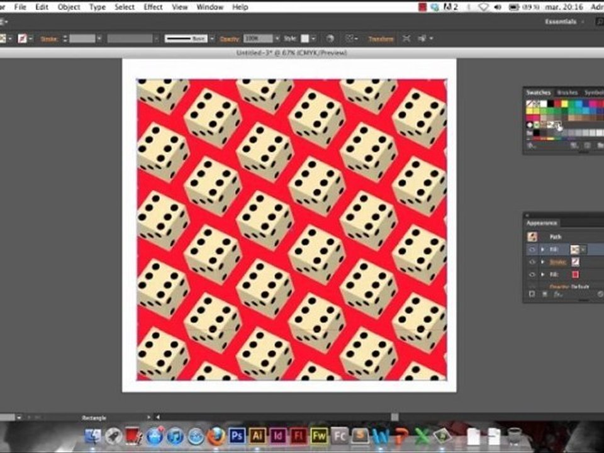Open the stroke weight dropdown
This screenshot has width=604, height=453.
tap(99, 38)
